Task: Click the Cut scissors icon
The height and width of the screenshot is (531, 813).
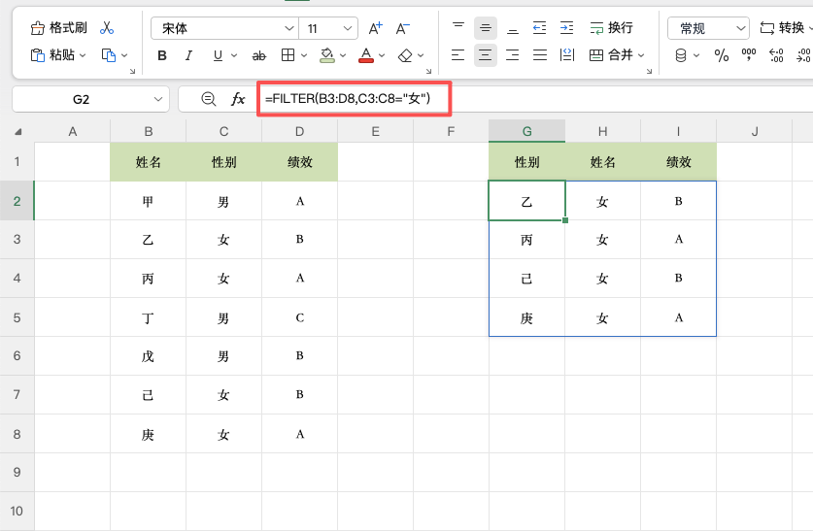Action: 107,28
